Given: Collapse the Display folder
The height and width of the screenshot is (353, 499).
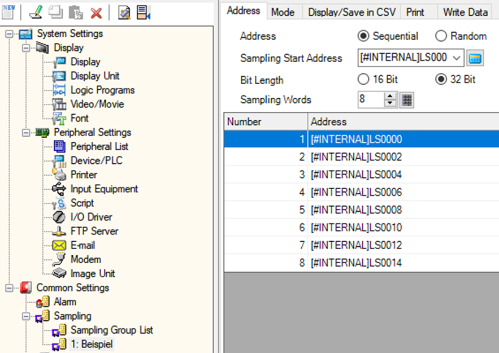Looking at the screenshot, I should pos(26,48).
